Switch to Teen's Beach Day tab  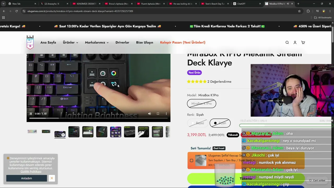click(215, 4)
